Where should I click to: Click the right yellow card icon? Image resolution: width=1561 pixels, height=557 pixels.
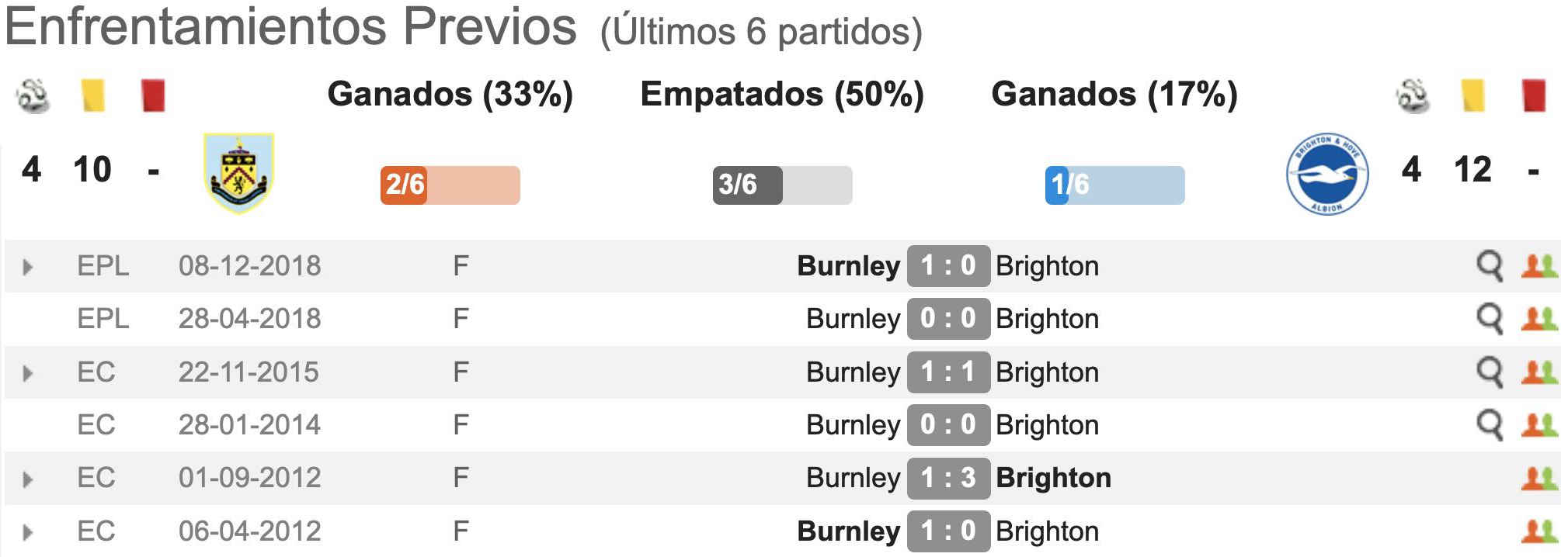pos(1472,95)
